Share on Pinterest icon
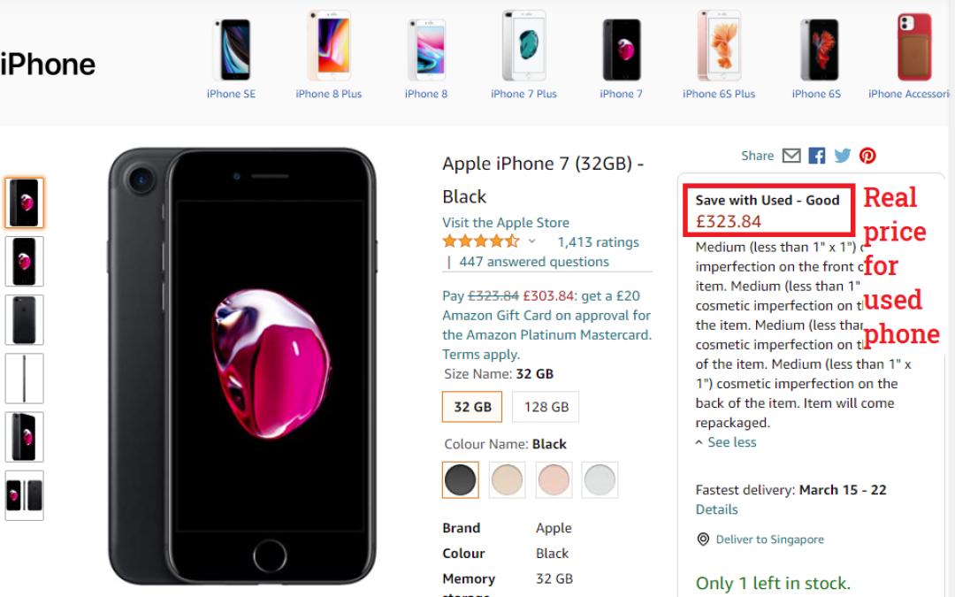Image resolution: width=955 pixels, height=597 pixels. coord(867,156)
